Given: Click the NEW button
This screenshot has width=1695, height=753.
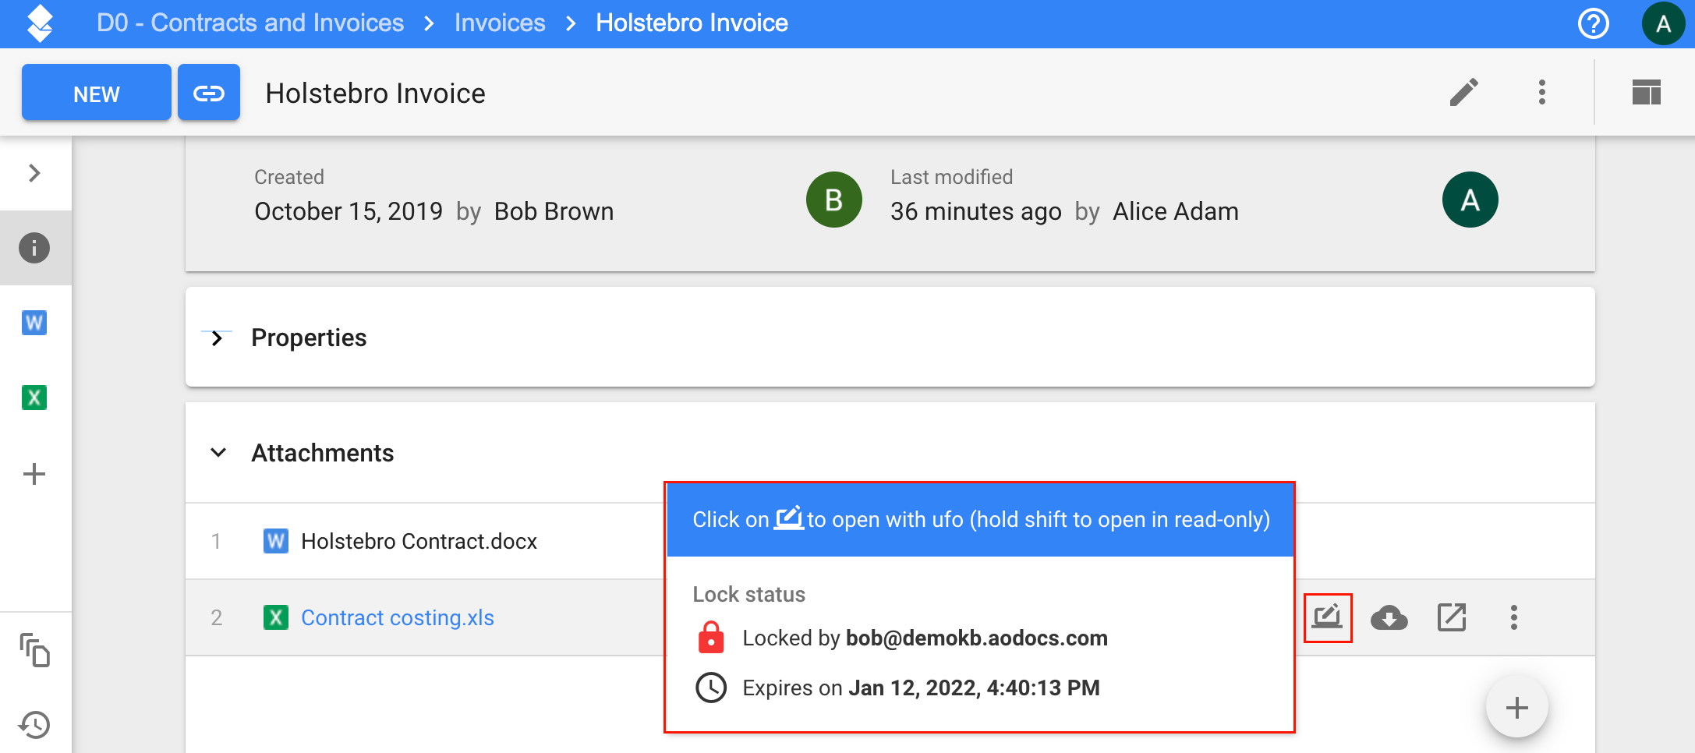Looking at the screenshot, I should pyautogui.click(x=97, y=93).
